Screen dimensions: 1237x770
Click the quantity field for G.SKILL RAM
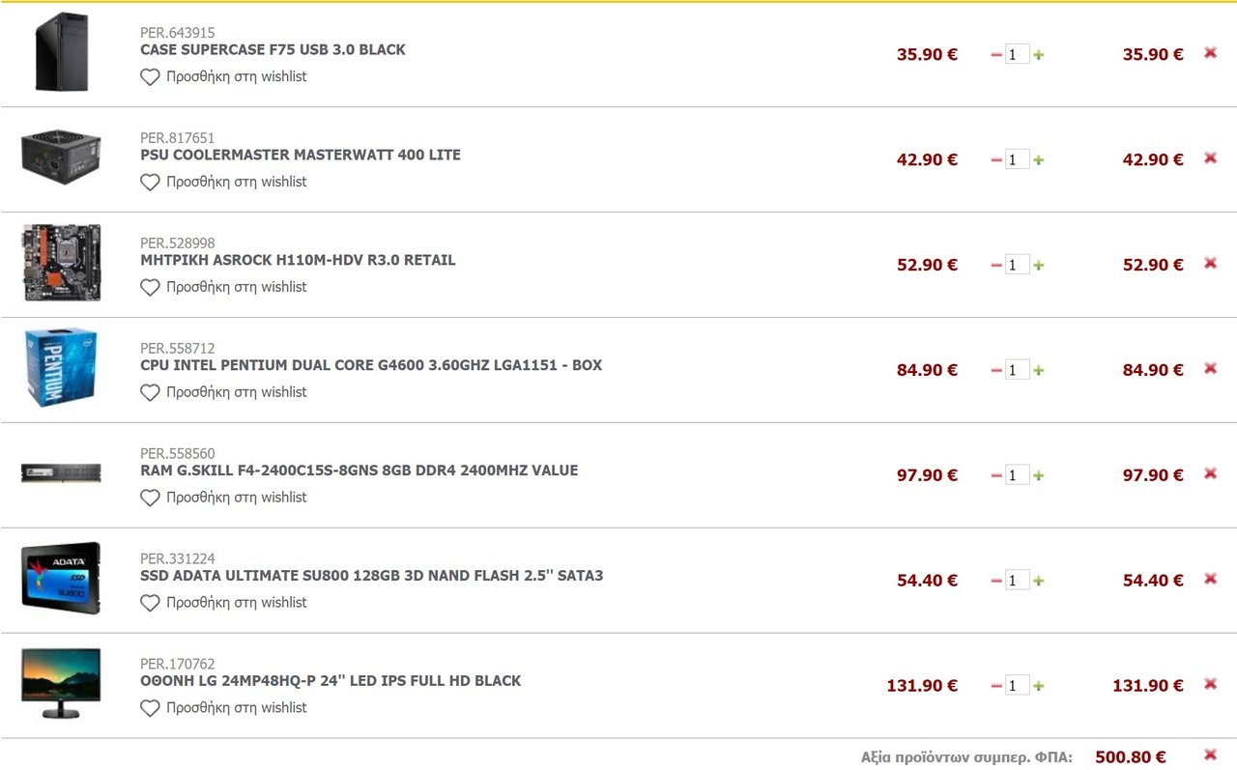(x=1018, y=475)
